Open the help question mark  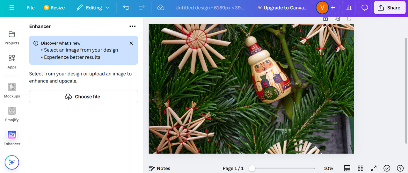(x=400, y=168)
